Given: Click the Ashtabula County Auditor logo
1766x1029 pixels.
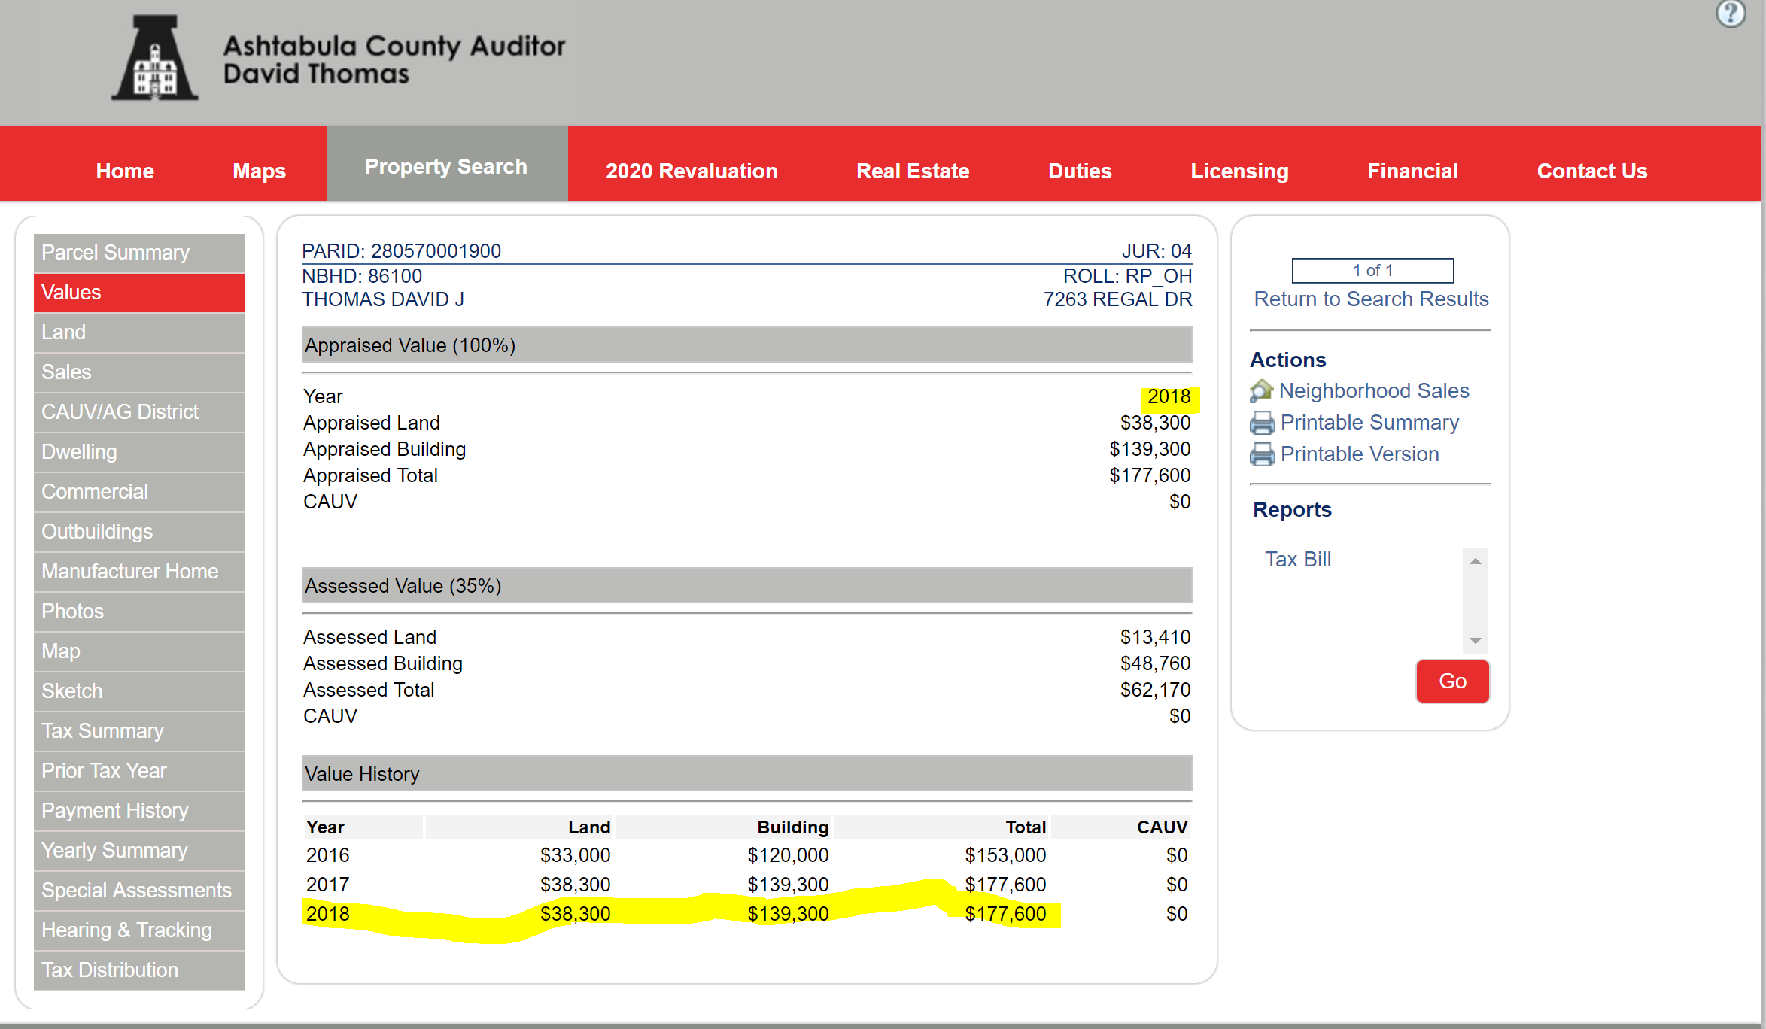Looking at the screenshot, I should (155, 59).
